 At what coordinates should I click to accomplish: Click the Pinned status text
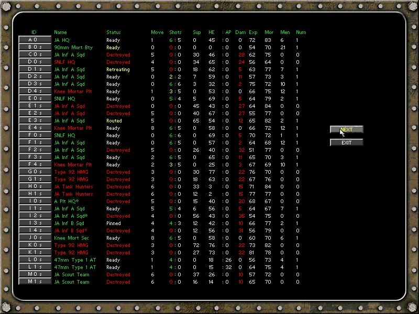coord(114,223)
